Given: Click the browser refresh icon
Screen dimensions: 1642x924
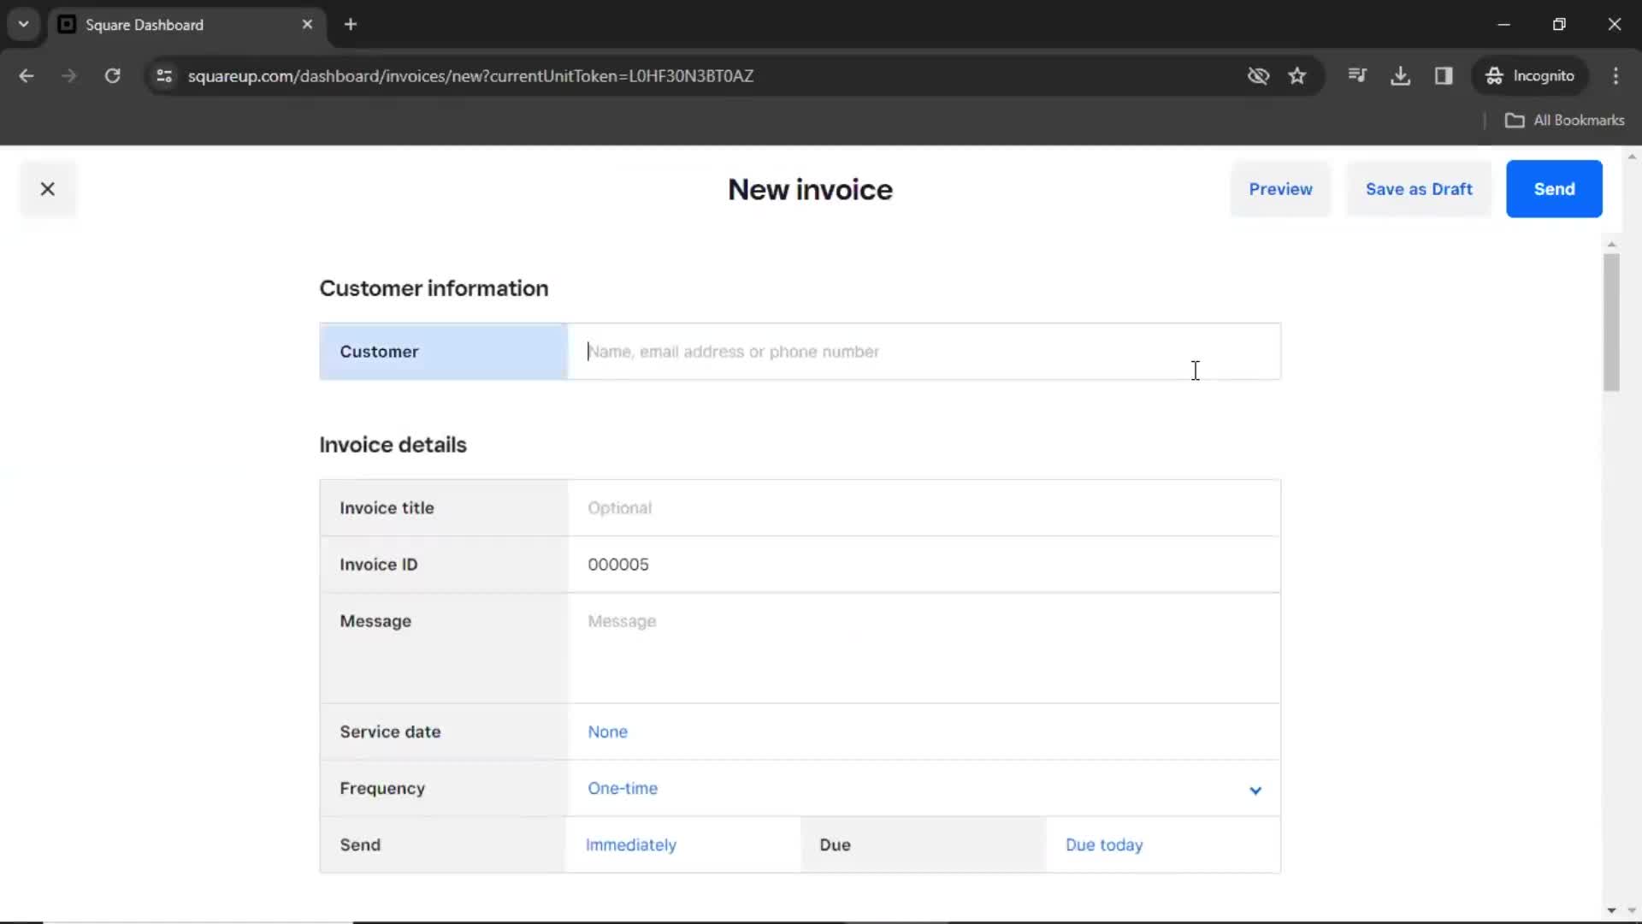Looking at the screenshot, I should (x=112, y=75).
